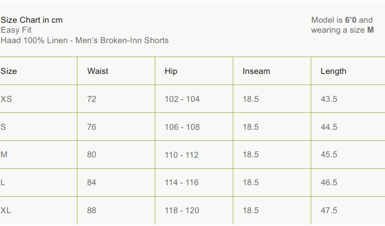Click length value 47.5
This screenshot has width=385, height=226.
pos(329,210)
